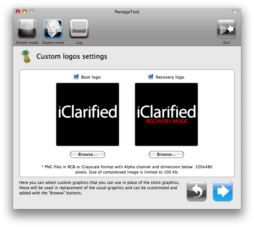Browse for a new recovery logo image
The image size is (254, 227).
(166, 154)
